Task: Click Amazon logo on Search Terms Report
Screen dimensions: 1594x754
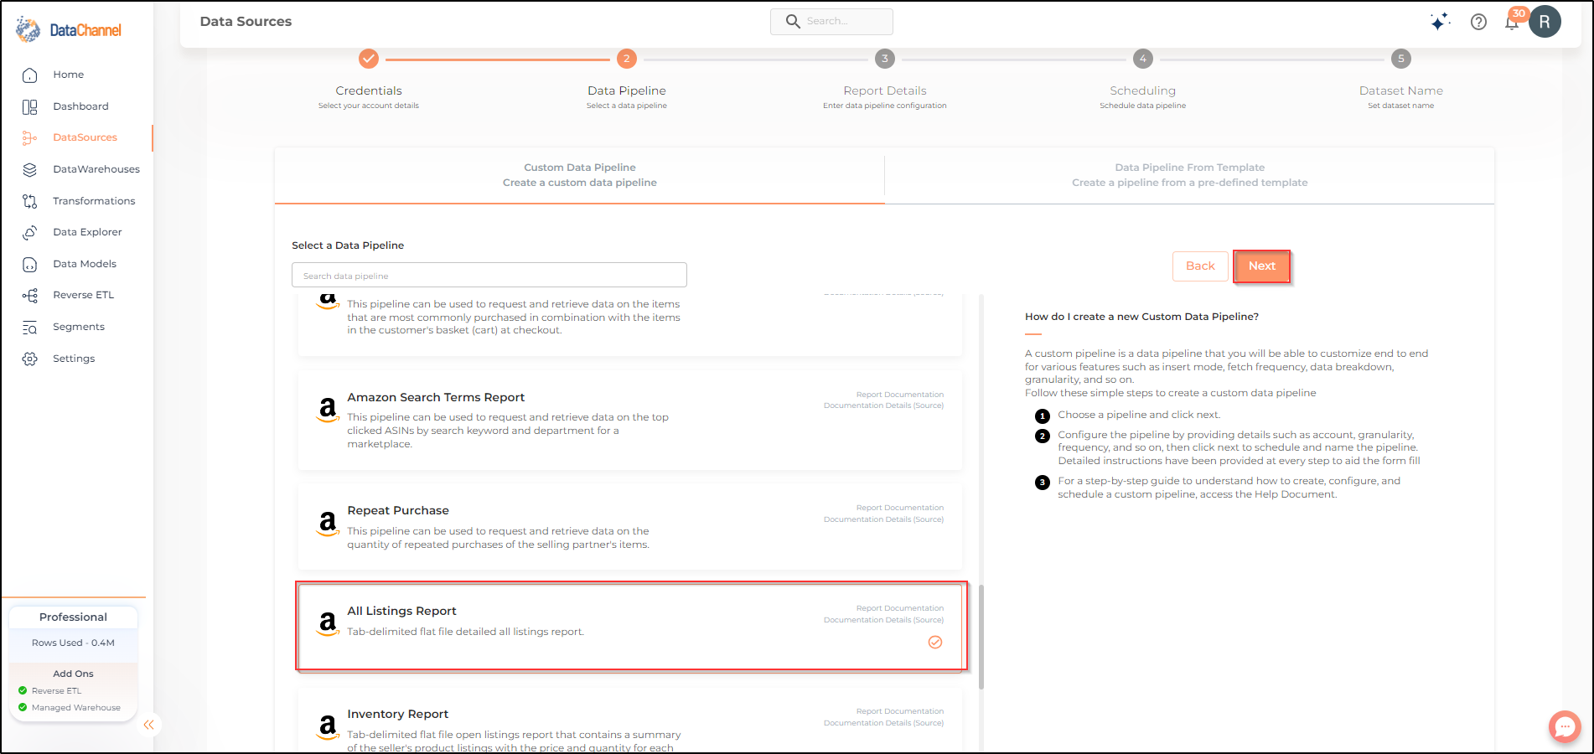Action: pos(328,410)
